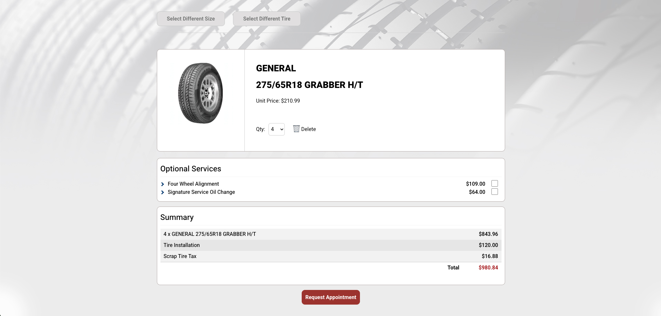
Task: Enable the Four Wheel Alignment checkbox
Action: pyautogui.click(x=494, y=184)
